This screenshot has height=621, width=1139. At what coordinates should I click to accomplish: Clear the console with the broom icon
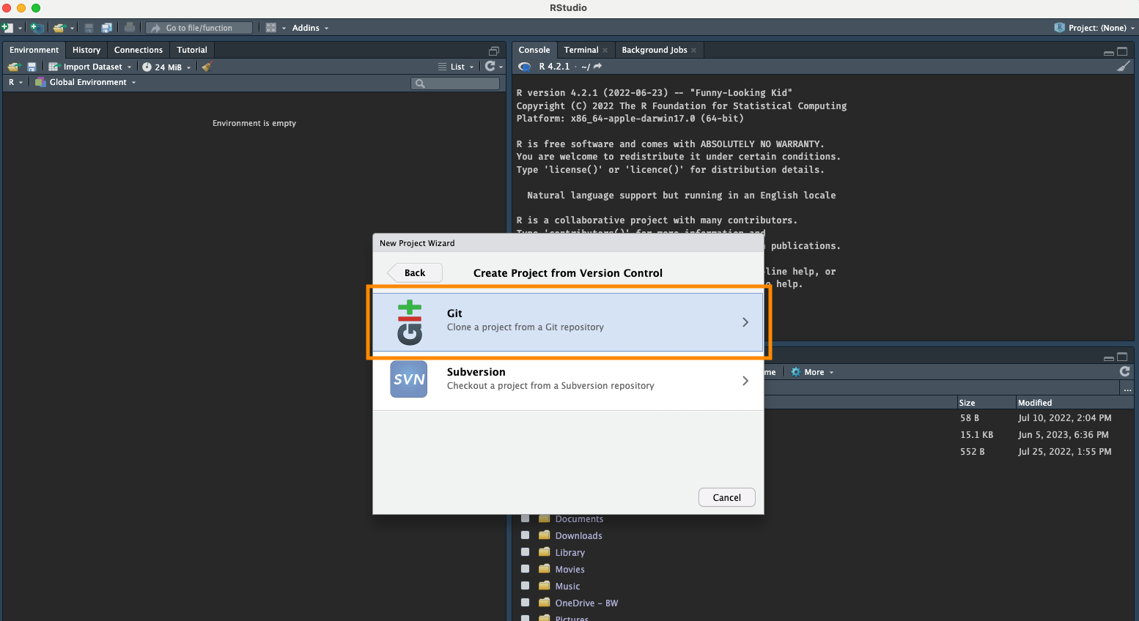[1123, 67]
